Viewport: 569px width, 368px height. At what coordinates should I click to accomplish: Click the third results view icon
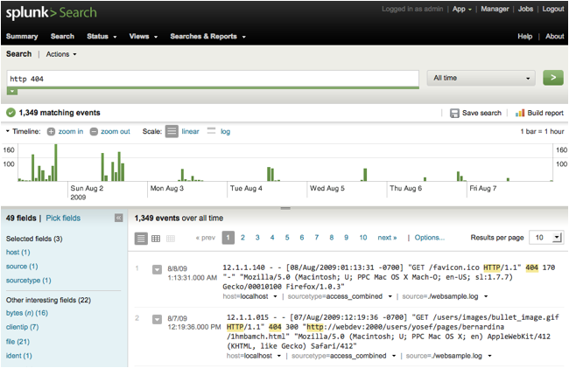171,239
